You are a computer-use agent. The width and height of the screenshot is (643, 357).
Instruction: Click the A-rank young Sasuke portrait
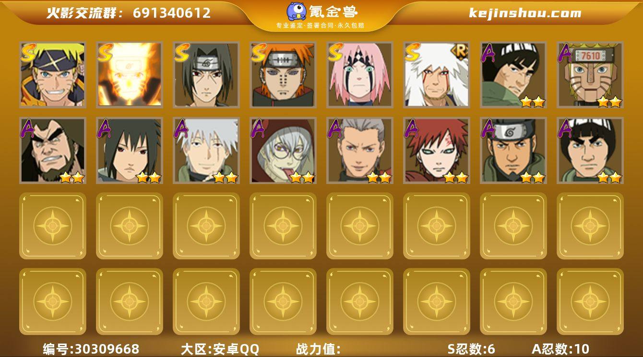click(x=130, y=150)
